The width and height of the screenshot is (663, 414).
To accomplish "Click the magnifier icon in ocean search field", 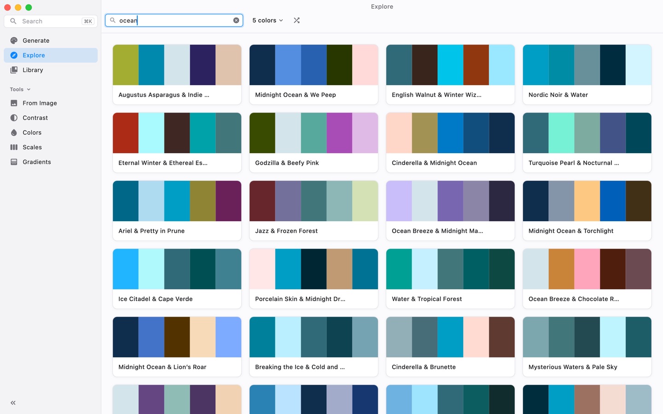I will click(112, 20).
